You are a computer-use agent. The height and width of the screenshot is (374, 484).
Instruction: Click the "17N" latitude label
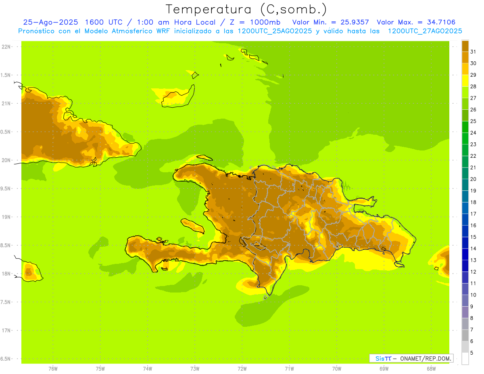[x=6, y=330]
